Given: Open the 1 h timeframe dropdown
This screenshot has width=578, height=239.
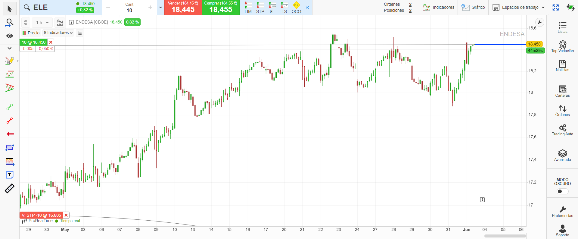Looking at the screenshot, I should point(42,22).
